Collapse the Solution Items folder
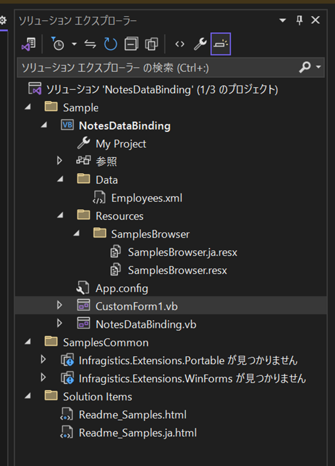This screenshot has width=335, height=466. point(28,396)
